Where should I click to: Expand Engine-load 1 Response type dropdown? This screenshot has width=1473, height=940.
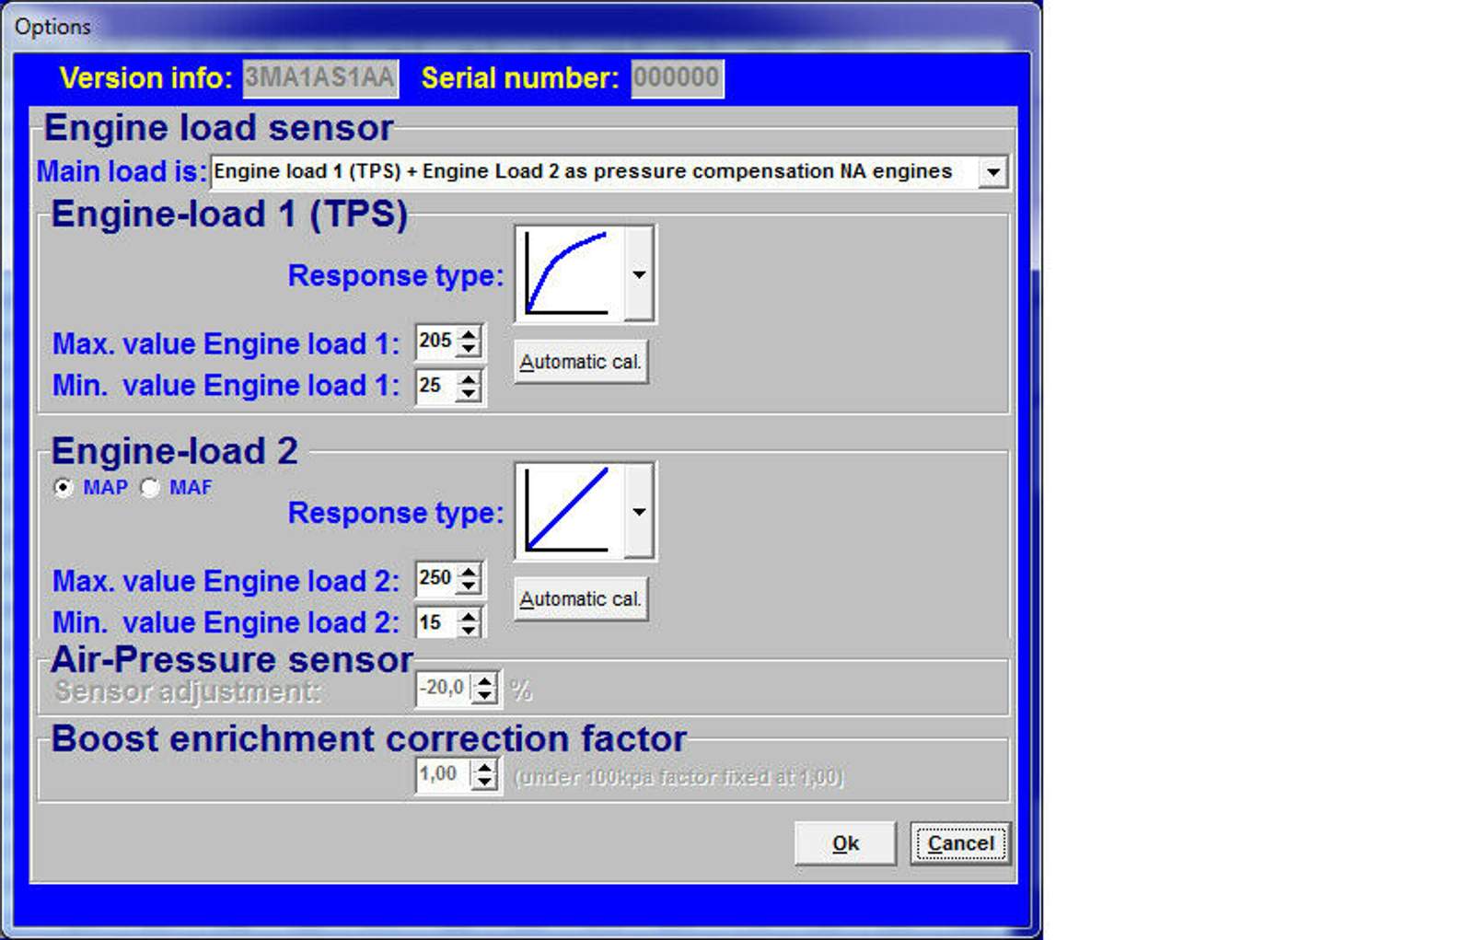638,274
